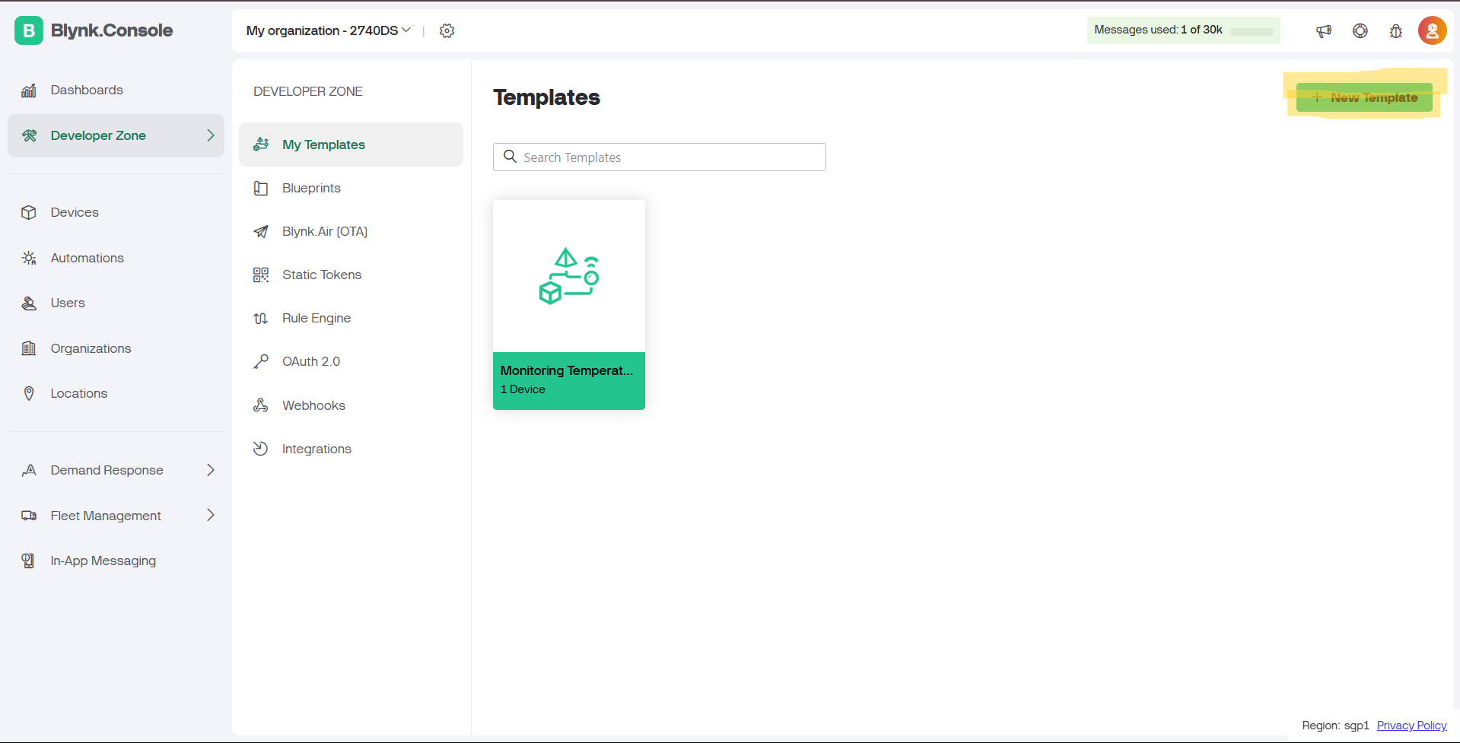1460x743 pixels.
Task: Select Blueprints in Developer Zone menu
Action: point(311,189)
